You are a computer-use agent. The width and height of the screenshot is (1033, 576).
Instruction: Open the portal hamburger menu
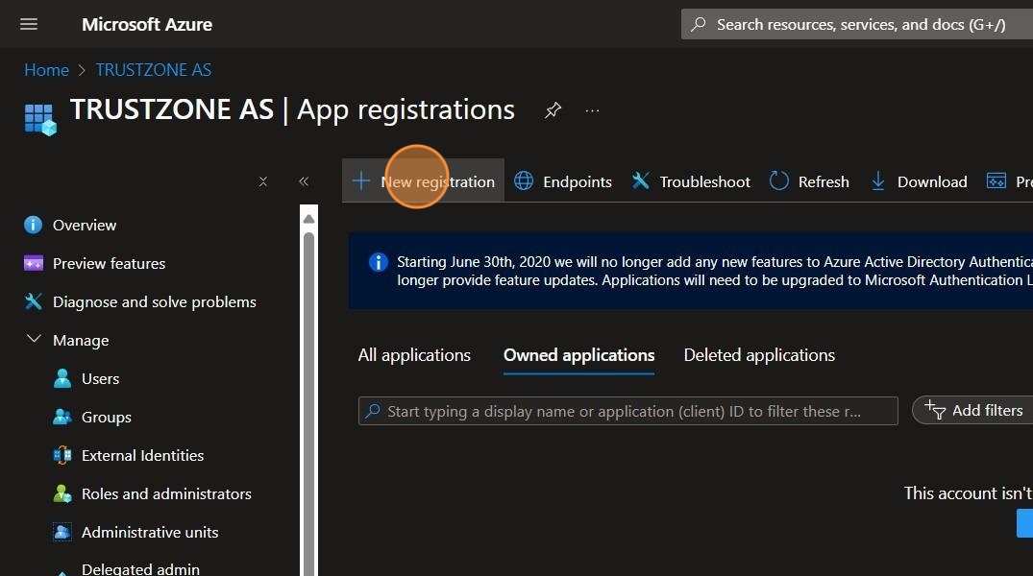[29, 24]
